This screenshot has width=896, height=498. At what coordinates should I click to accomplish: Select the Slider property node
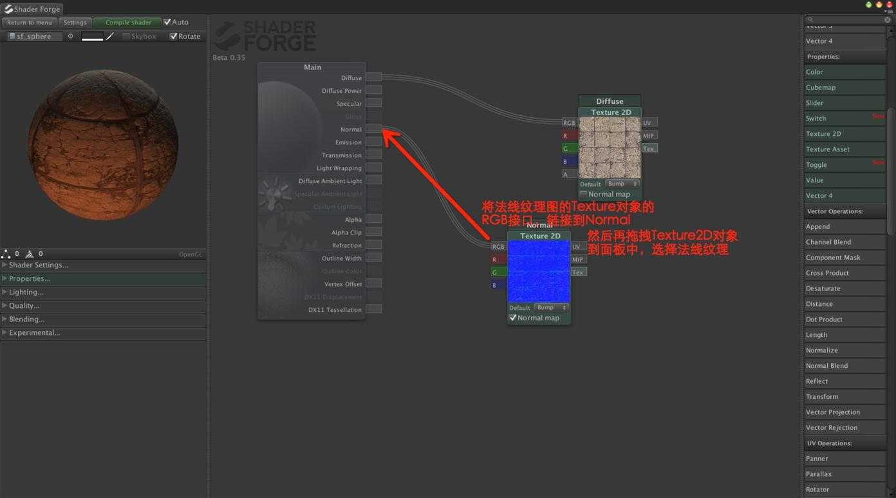point(845,103)
